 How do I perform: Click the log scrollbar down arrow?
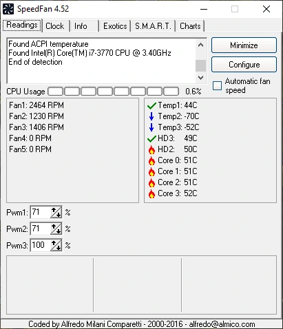click(x=200, y=78)
